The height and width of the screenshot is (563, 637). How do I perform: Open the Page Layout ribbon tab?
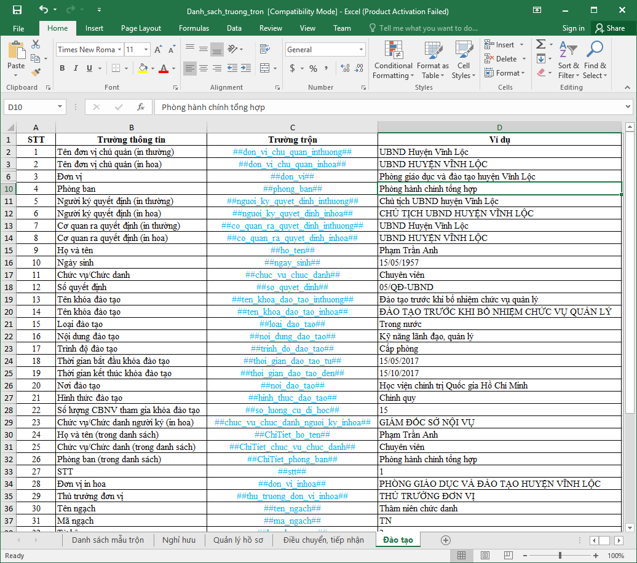[x=141, y=28]
